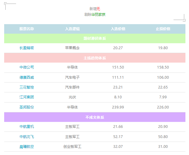Open the 江河集团 stock link
The width and height of the screenshot is (189, 155).
pos(26,97)
